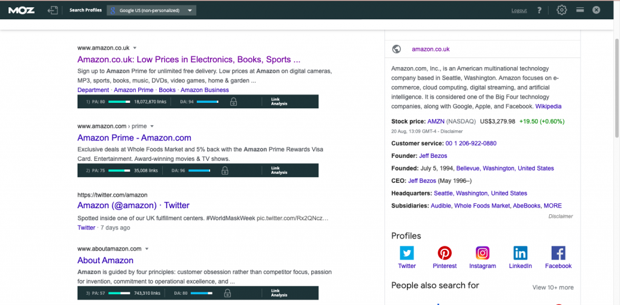The height and width of the screenshot is (305, 620).
Task: Click the export icon beside Search Profiles
Action: coord(53,10)
